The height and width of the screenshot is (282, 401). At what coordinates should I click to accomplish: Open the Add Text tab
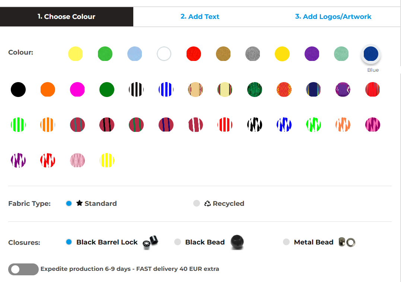click(x=200, y=17)
